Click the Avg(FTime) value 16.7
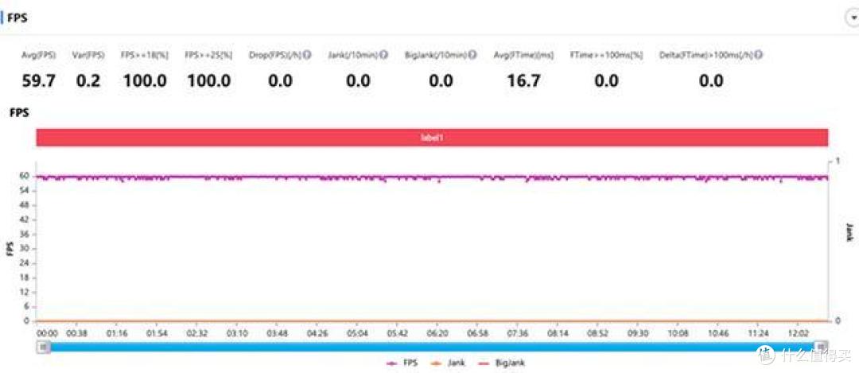This screenshot has height=373, width=859. pos(523,81)
